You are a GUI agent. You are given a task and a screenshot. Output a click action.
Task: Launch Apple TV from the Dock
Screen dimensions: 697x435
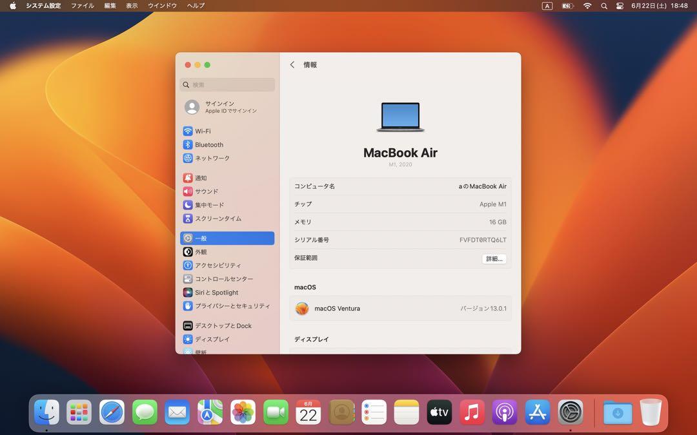[439, 412]
